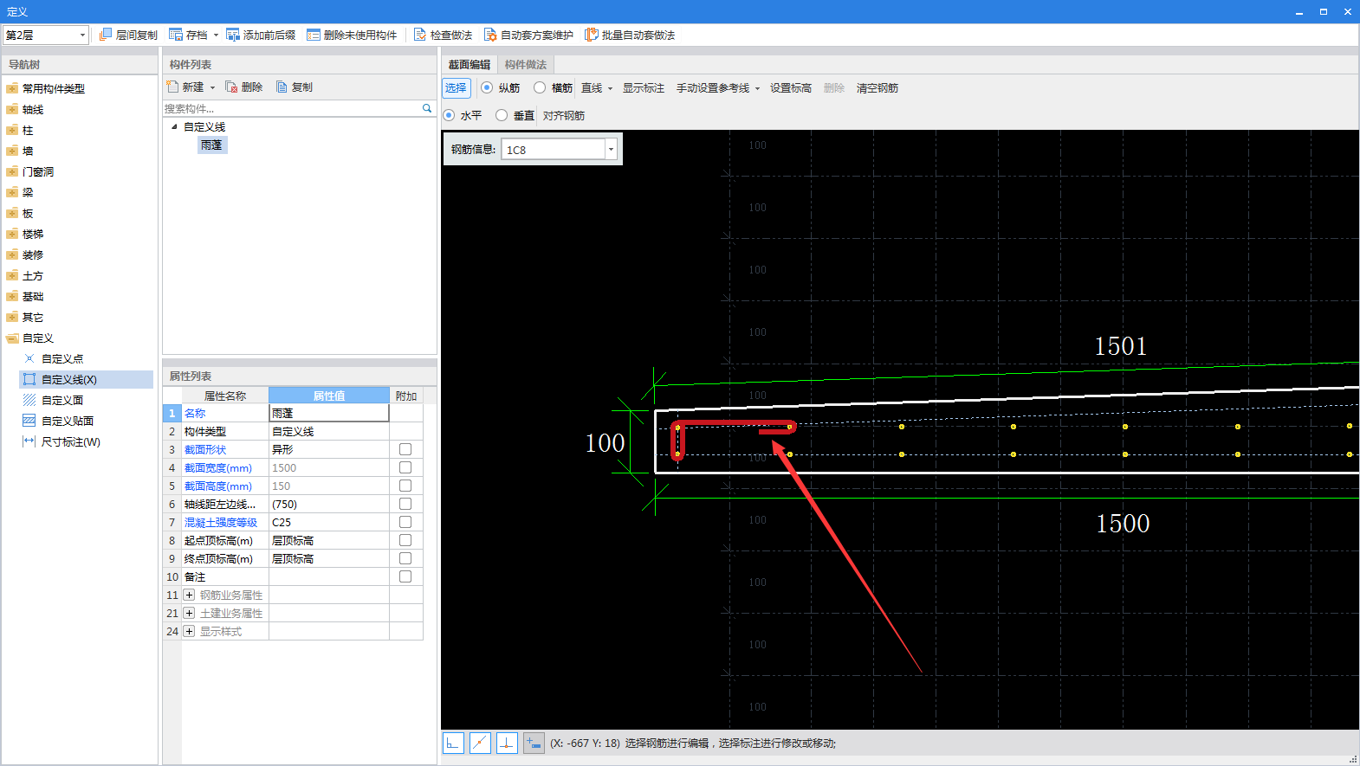Open the 新建 dropdown arrow
This screenshot has height=766, width=1360.
(212, 87)
